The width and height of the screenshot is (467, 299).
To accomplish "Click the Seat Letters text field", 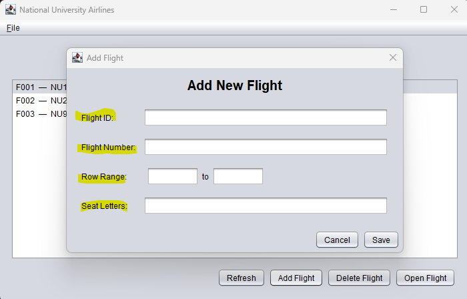I will pyautogui.click(x=266, y=206).
